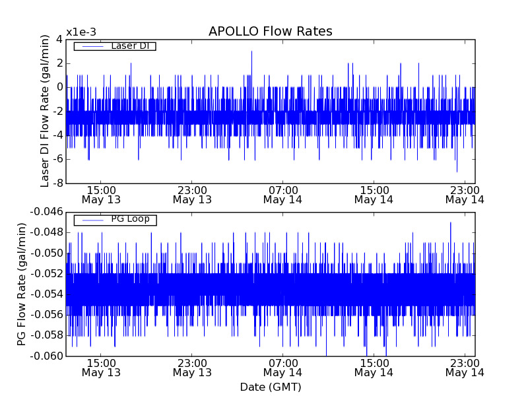Click upper plot's 07:00 May 14 tick label
Screen dimensions: 528x396
[x=282, y=194]
